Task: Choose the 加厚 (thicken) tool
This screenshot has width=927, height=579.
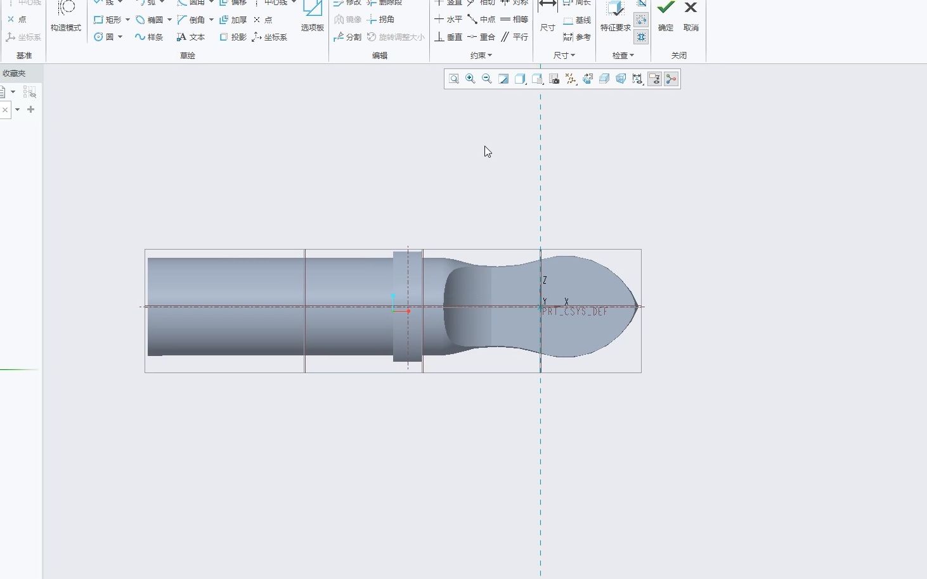Action: click(233, 20)
